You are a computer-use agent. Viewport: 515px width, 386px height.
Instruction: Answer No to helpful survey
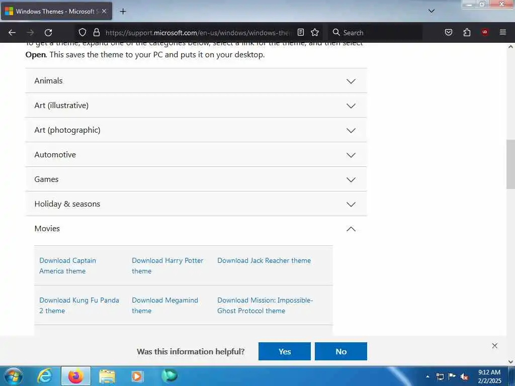tap(341, 351)
